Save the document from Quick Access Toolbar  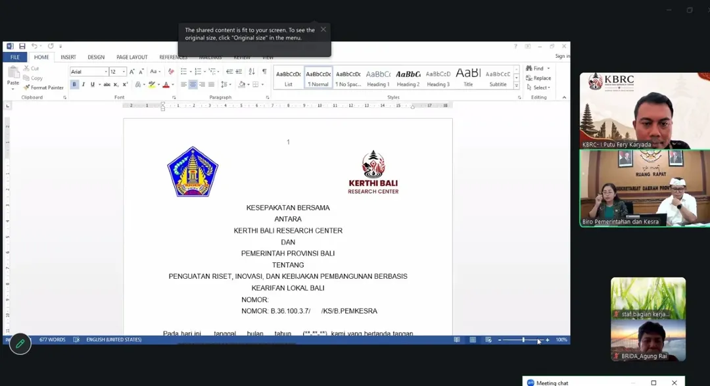pos(22,46)
